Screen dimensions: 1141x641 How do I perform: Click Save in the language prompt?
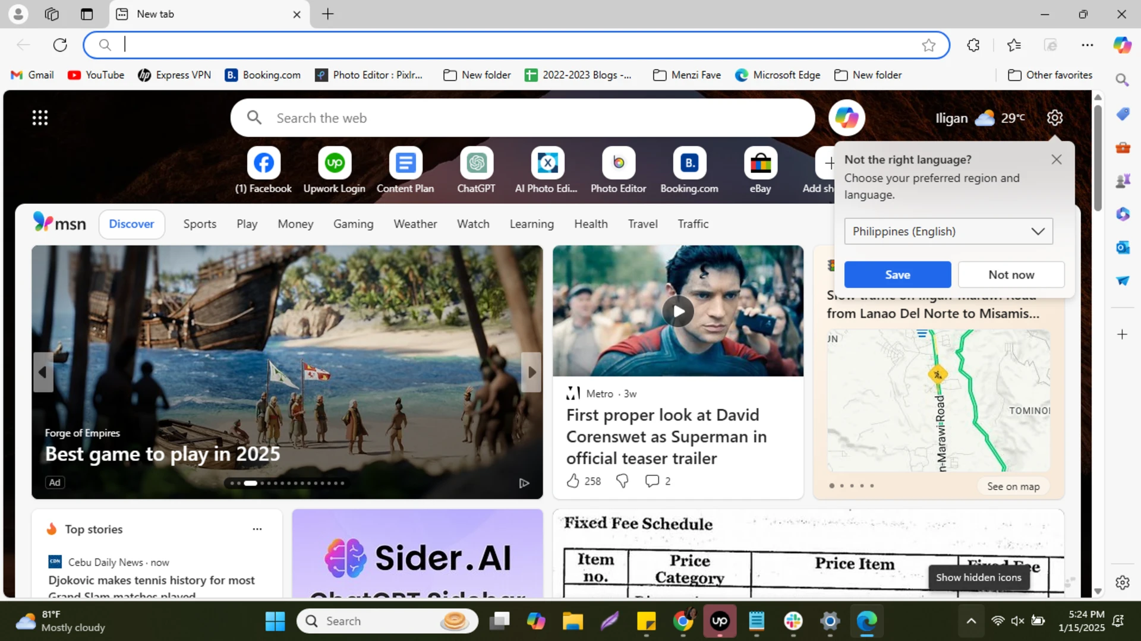(897, 274)
